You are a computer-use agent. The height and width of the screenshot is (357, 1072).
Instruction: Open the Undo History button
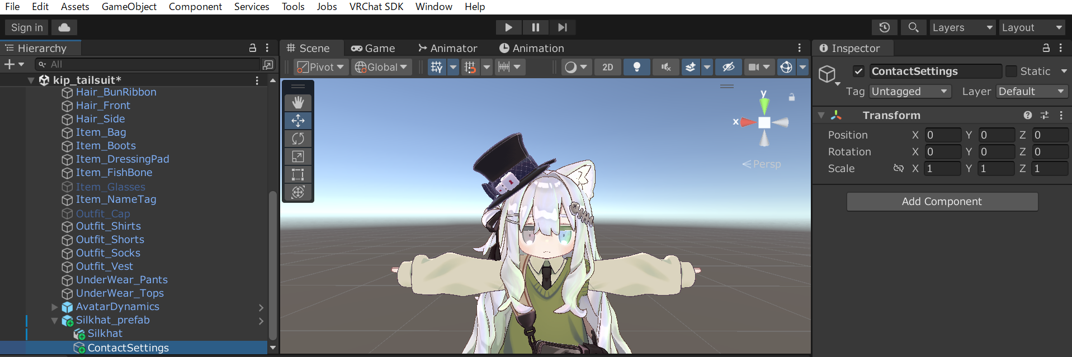point(885,27)
